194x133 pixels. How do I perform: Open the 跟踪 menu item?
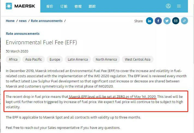pyautogui.click(x=93, y=6)
